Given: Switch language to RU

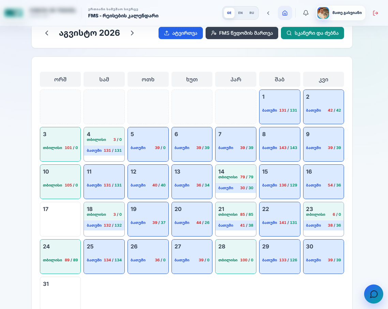Looking at the screenshot, I should pos(252,13).
